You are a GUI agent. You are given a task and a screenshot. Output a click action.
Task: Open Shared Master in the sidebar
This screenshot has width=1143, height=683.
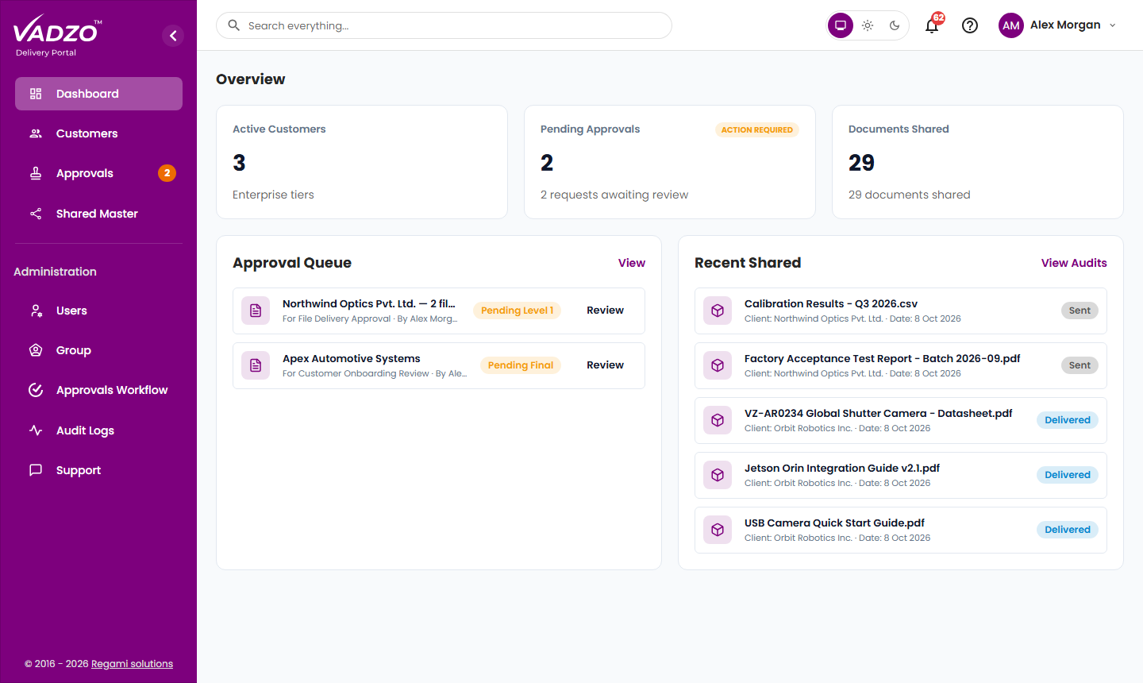(x=98, y=214)
